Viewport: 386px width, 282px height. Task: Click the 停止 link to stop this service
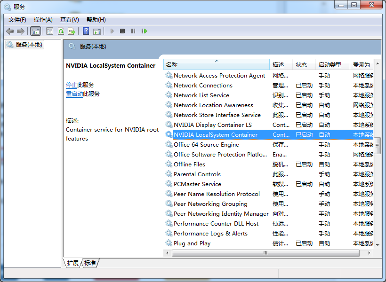tap(72, 85)
